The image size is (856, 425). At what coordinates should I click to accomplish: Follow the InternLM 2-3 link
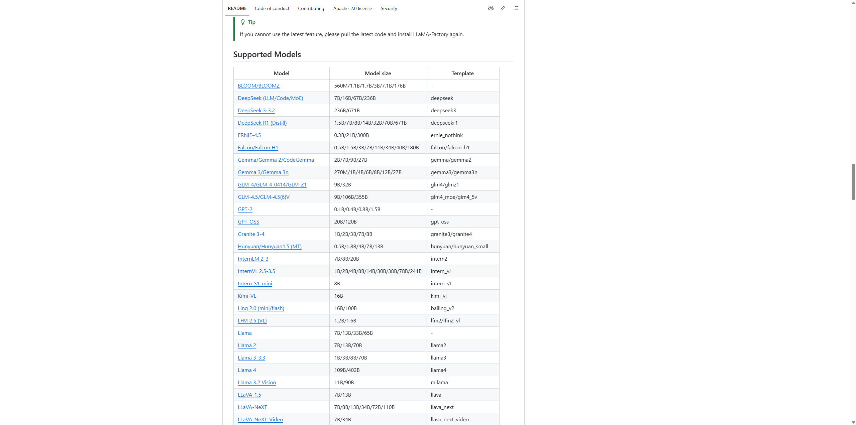(253, 259)
